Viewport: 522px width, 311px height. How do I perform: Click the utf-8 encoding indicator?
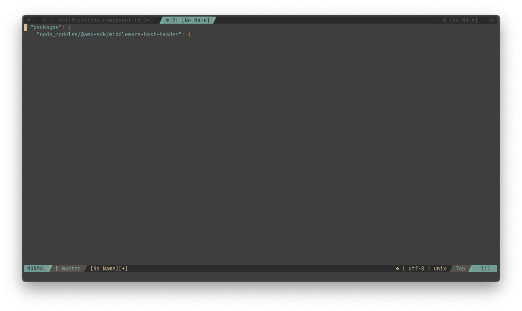(416, 268)
